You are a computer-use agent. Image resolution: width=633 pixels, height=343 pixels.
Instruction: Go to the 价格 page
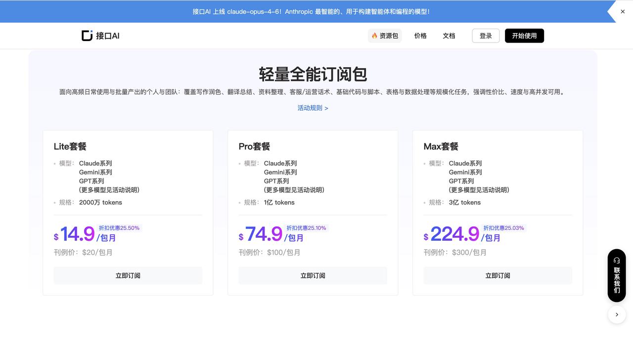click(x=420, y=36)
